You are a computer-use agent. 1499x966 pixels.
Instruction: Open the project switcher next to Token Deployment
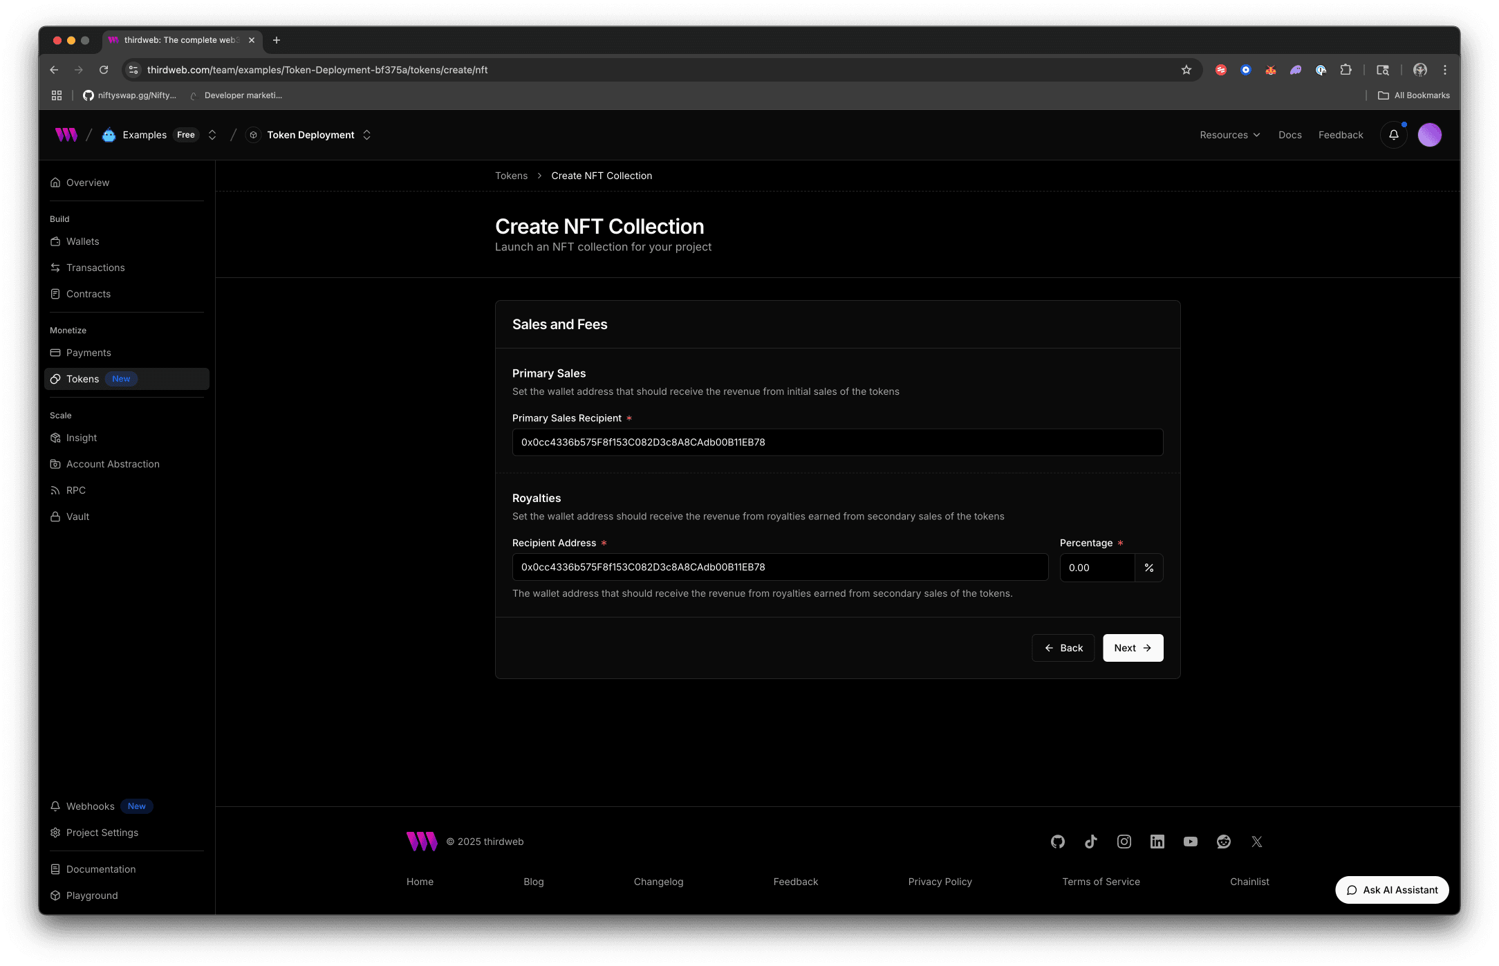(x=366, y=135)
